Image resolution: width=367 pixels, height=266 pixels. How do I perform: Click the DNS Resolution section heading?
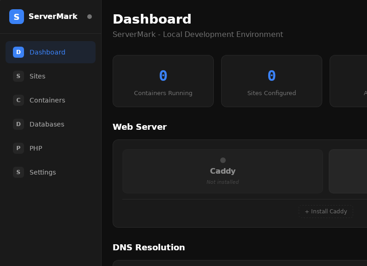click(149, 247)
